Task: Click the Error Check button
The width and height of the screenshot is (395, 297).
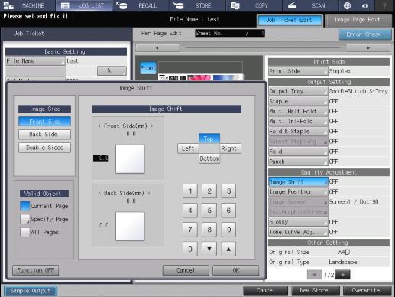Action: coord(364,34)
